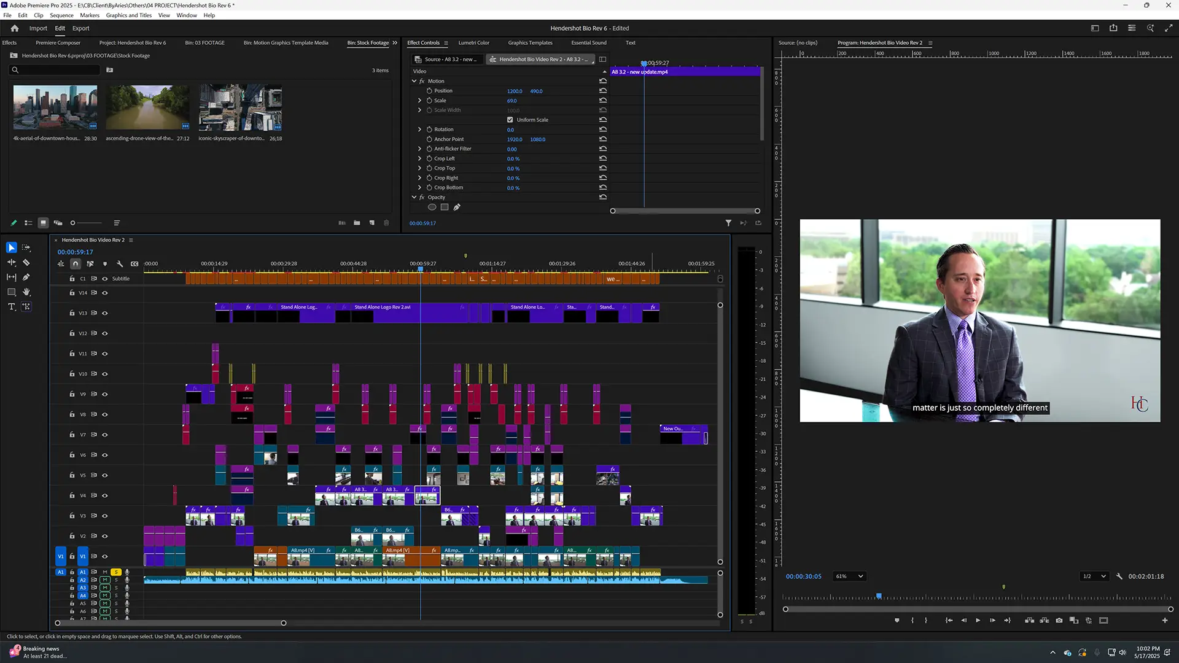Image resolution: width=1179 pixels, height=663 pixels.
Task: Select the Razor tool
Action: [x=26, y=263]
